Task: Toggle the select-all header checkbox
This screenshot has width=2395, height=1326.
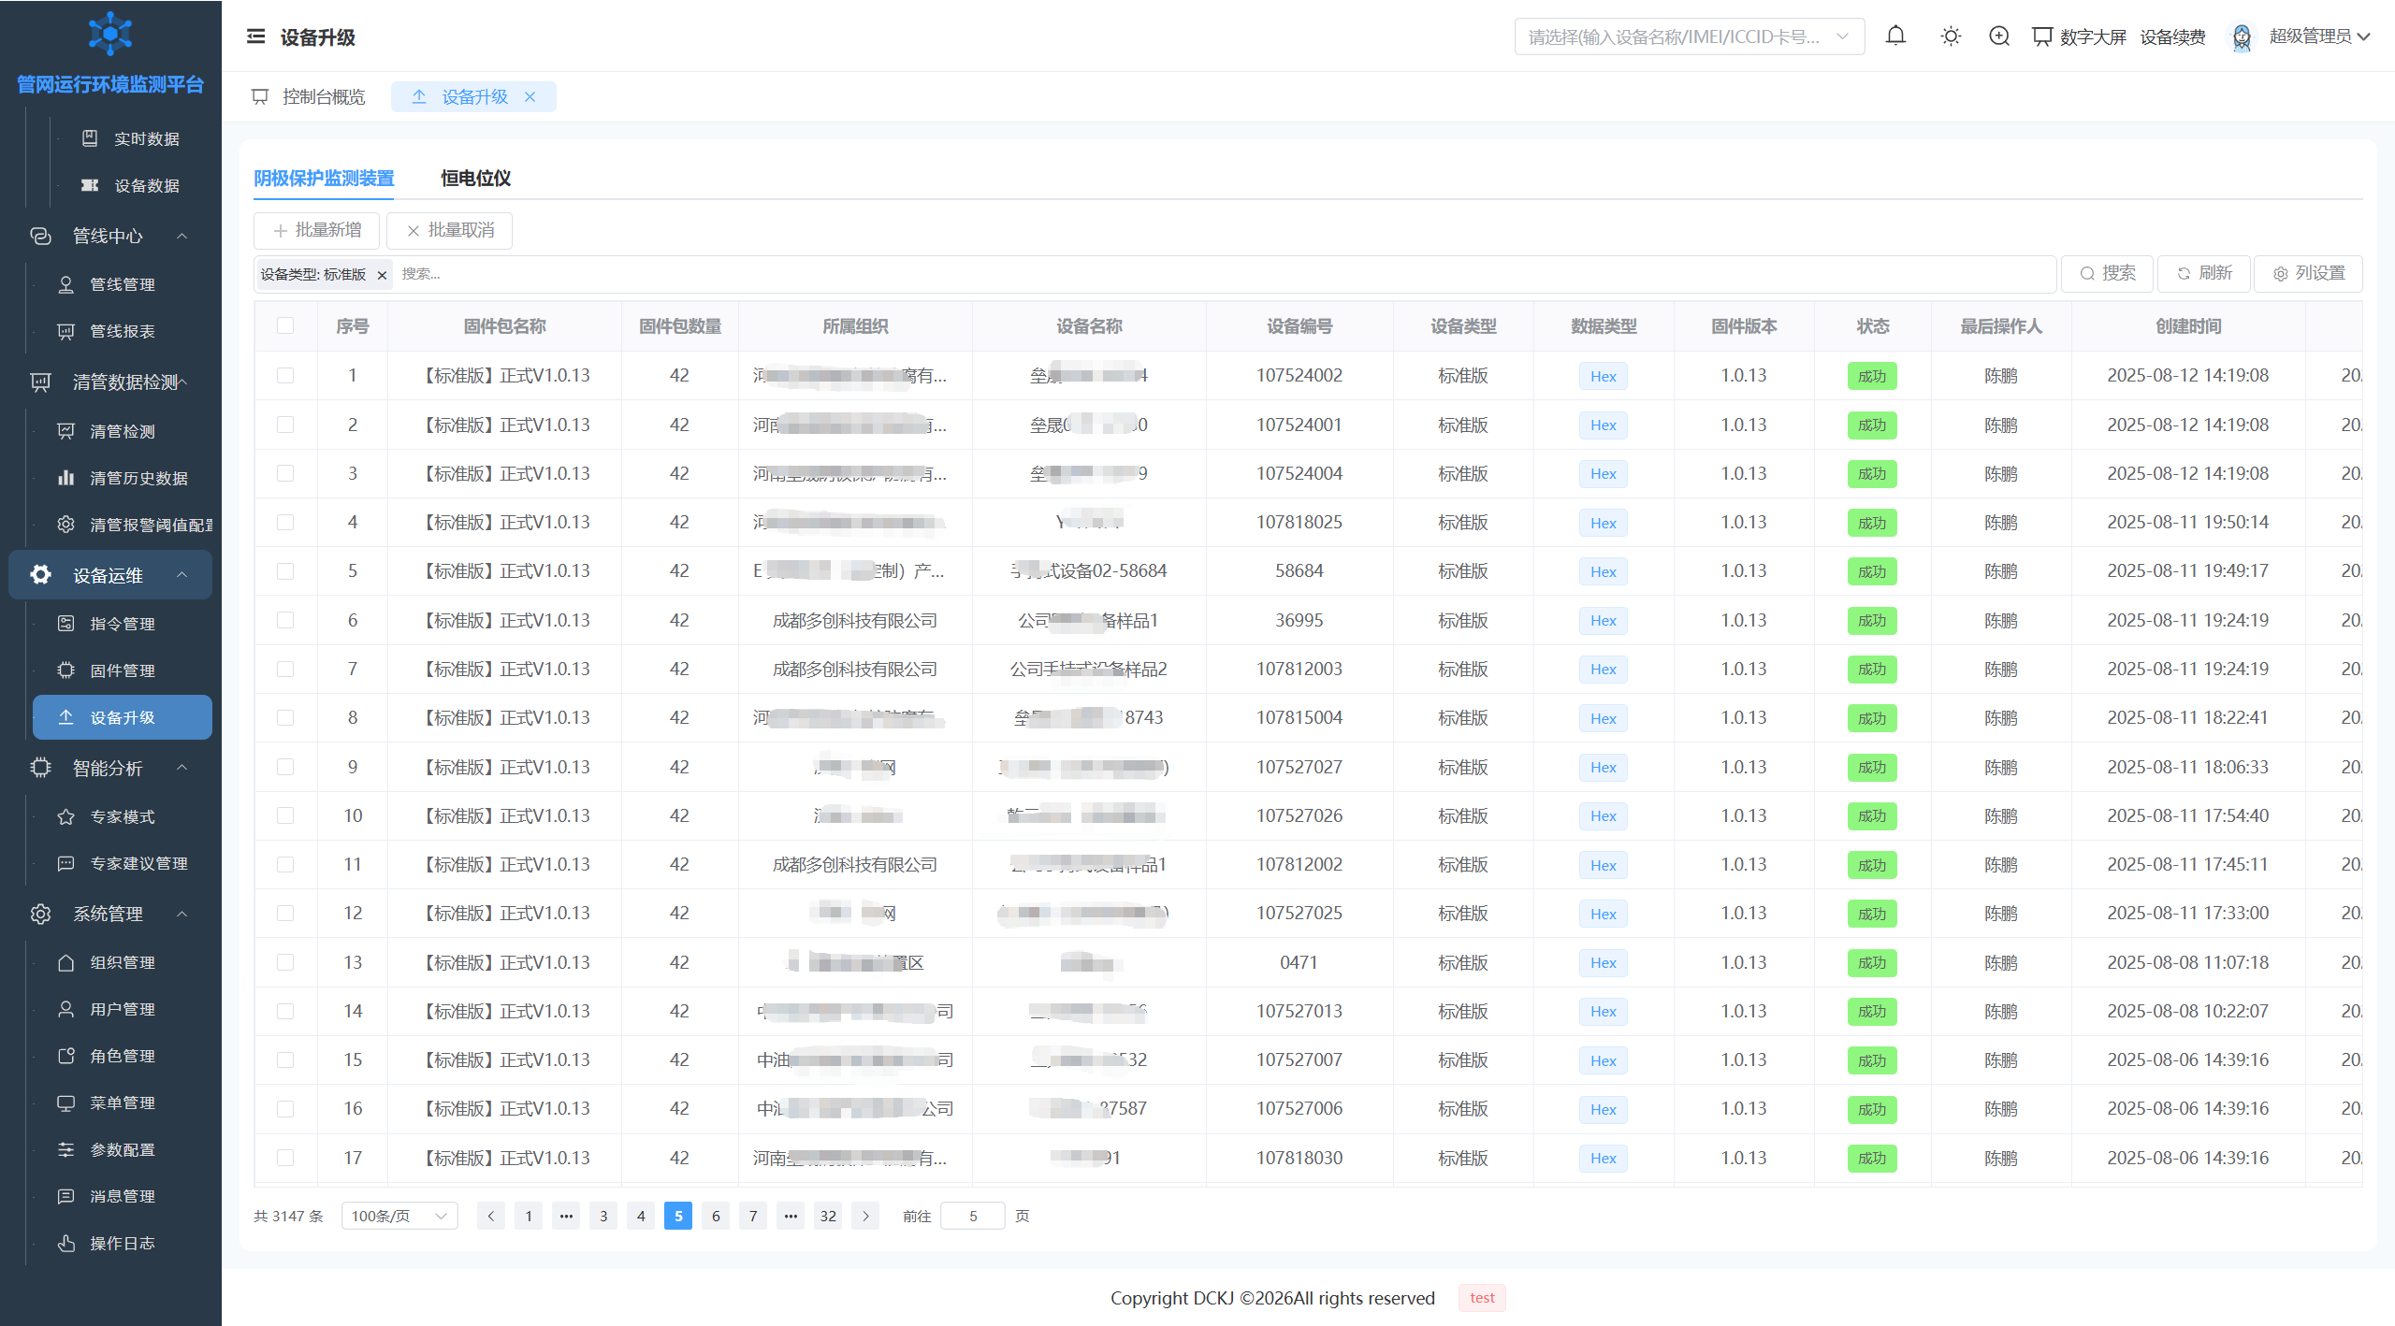Action: click(285, 325)
